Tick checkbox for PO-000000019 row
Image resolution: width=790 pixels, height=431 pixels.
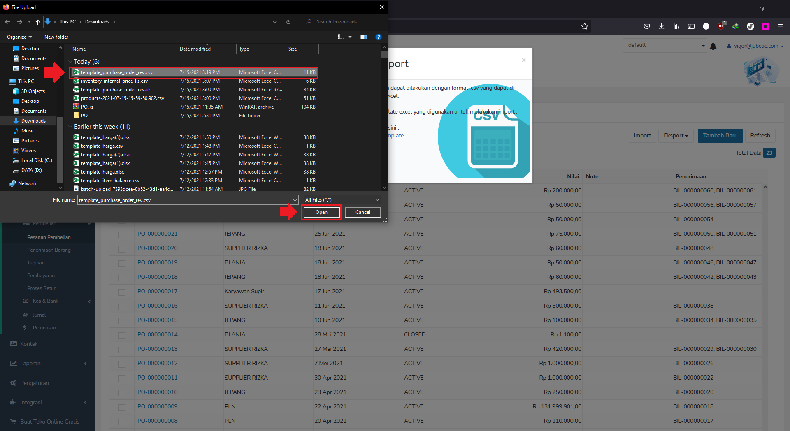tap(122, 263)
